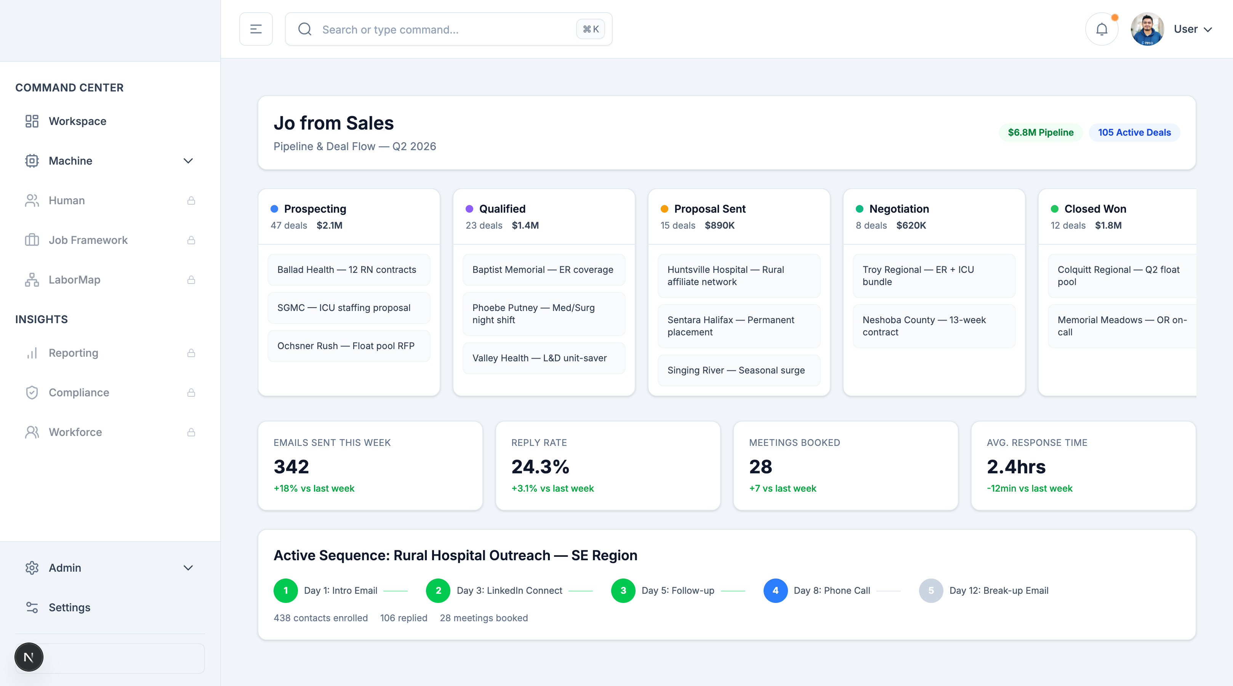Click the Workspace grid icon
Image resolution: width=1233 pixels, height=686 pixels.
(x=32, y=121)
